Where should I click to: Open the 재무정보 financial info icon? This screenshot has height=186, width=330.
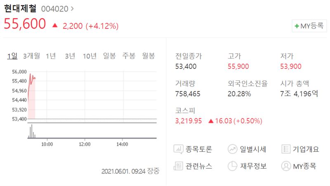pyautogui.click(x=232, y=166)
